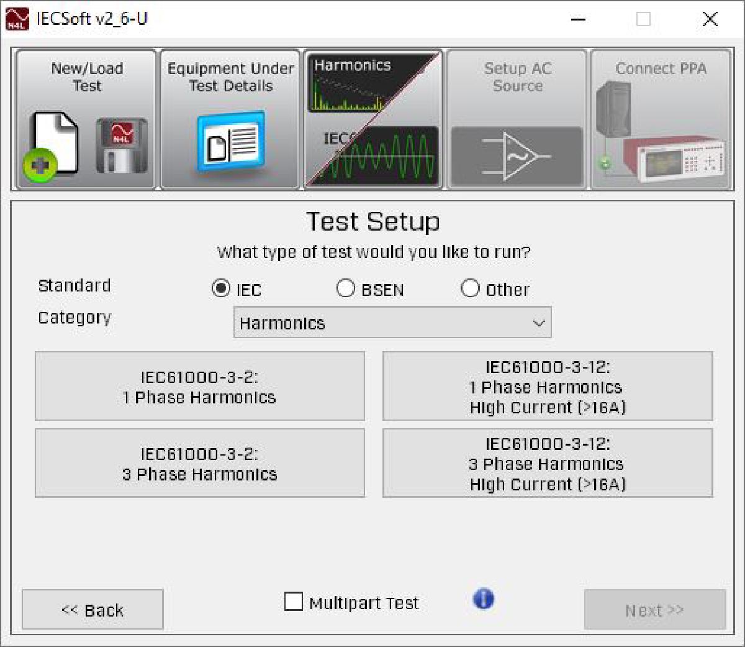745x647 pixels.
Task: Enable the Multipart Test checkbox
Action: (x=293, y=601)
